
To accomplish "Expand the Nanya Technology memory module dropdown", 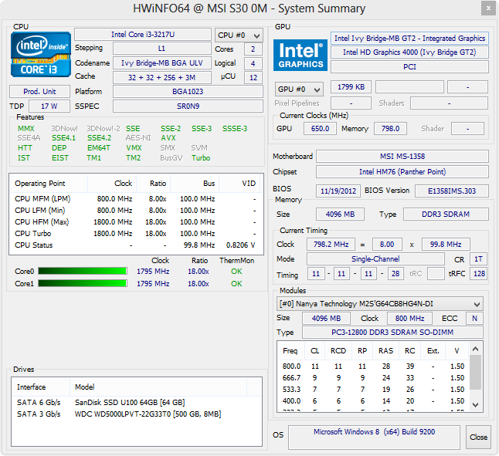I will pos(380,304).
